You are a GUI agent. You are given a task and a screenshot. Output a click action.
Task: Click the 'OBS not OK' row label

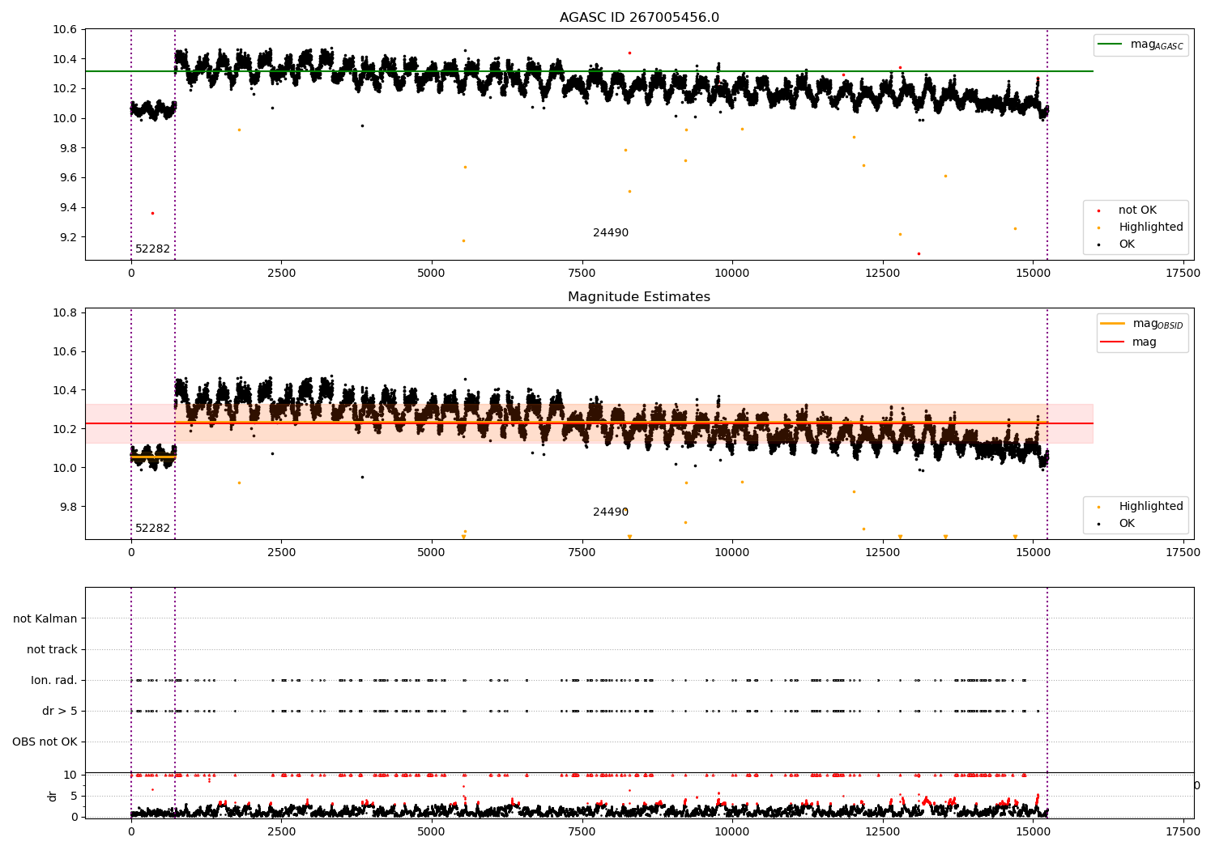click(45, 742)
